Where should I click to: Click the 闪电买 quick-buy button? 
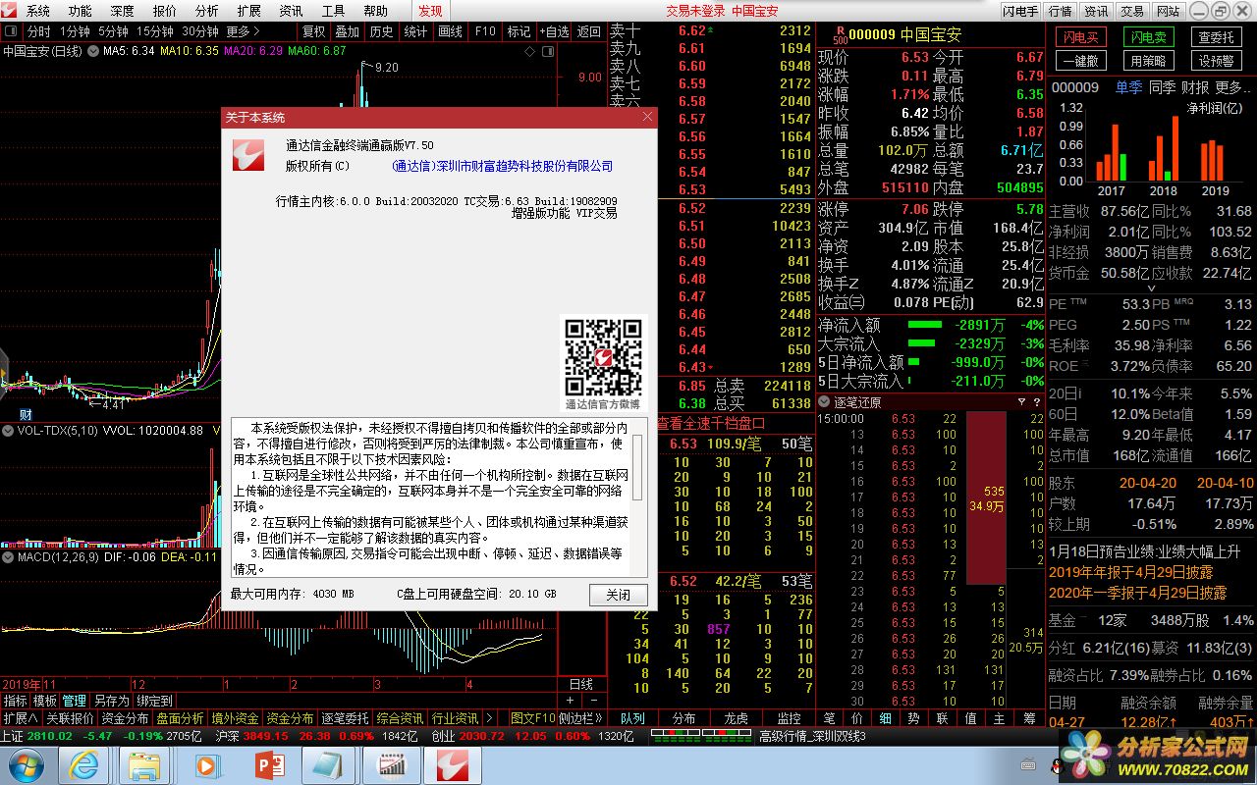point(1080,37)
